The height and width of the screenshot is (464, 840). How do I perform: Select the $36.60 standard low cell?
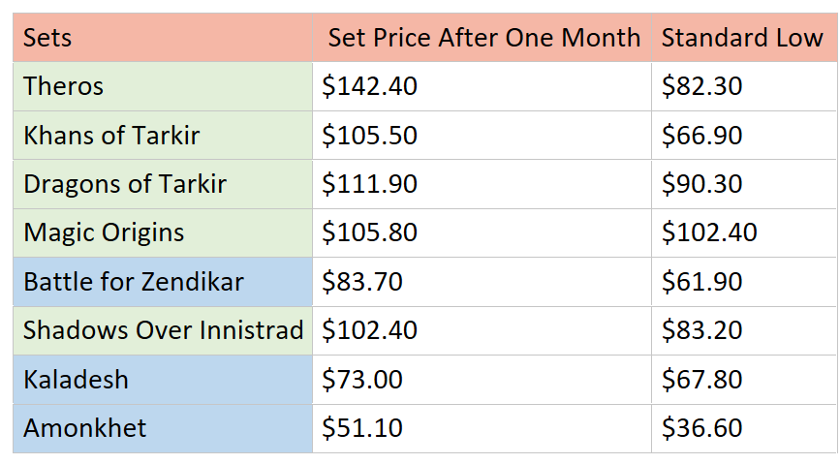(742, 428)
